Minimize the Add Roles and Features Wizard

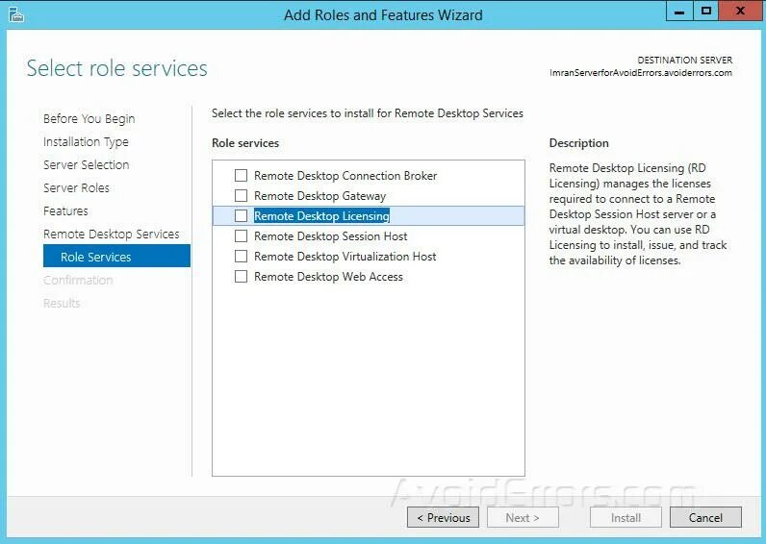click(x=679, y=12)
